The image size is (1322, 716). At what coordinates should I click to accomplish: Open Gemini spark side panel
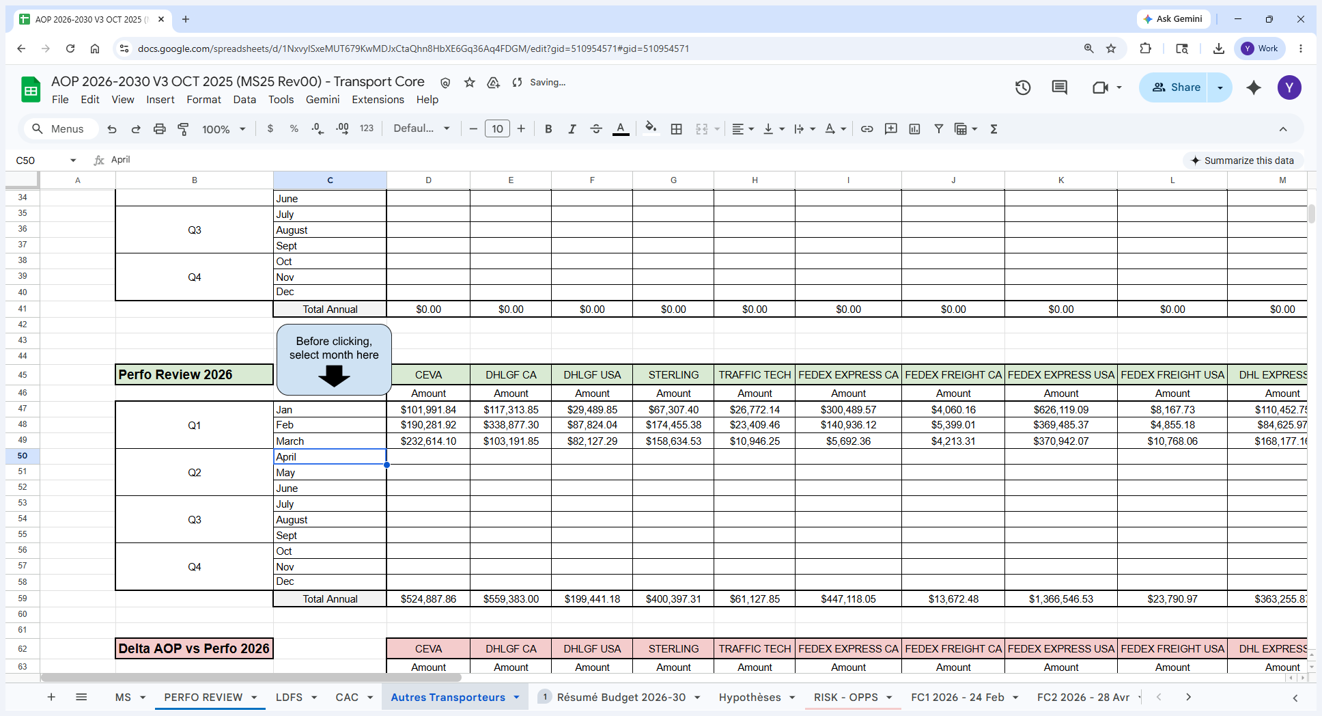[x=1254, y=87]
